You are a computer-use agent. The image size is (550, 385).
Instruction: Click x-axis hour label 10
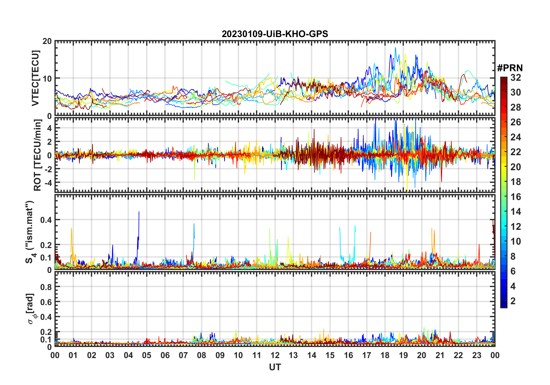pyautogui.click(x=238, y=355)
